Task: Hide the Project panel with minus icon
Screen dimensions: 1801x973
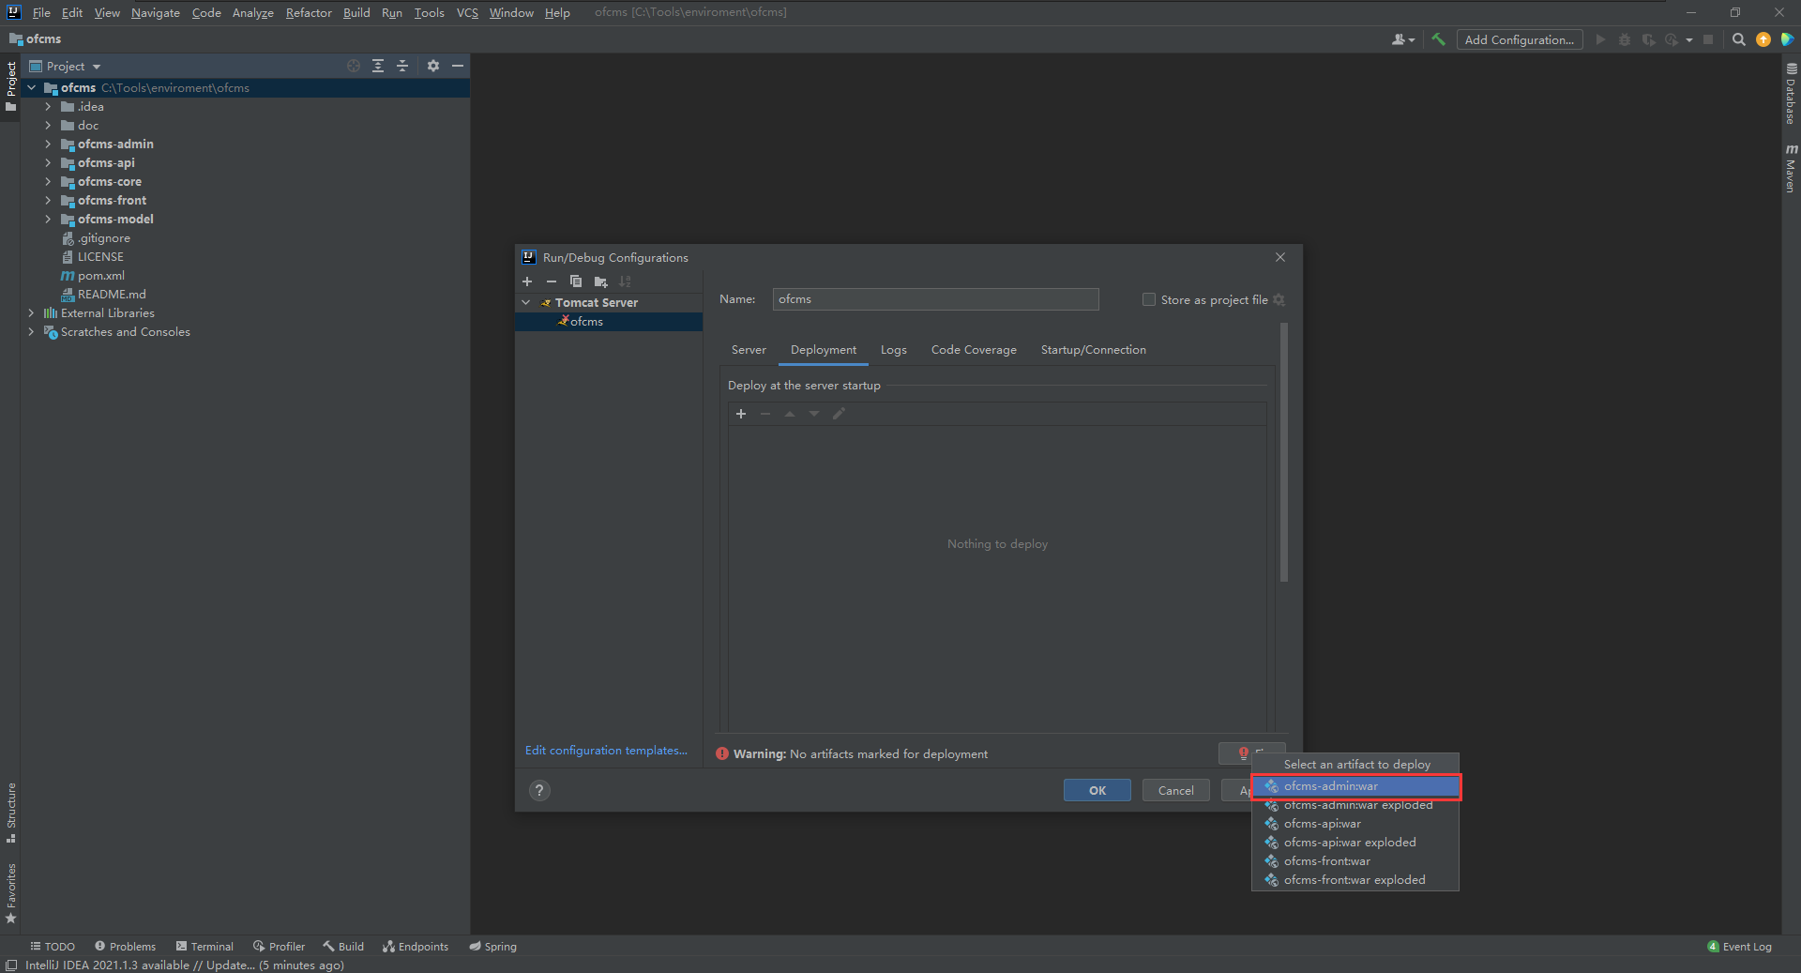Action: 458,66
